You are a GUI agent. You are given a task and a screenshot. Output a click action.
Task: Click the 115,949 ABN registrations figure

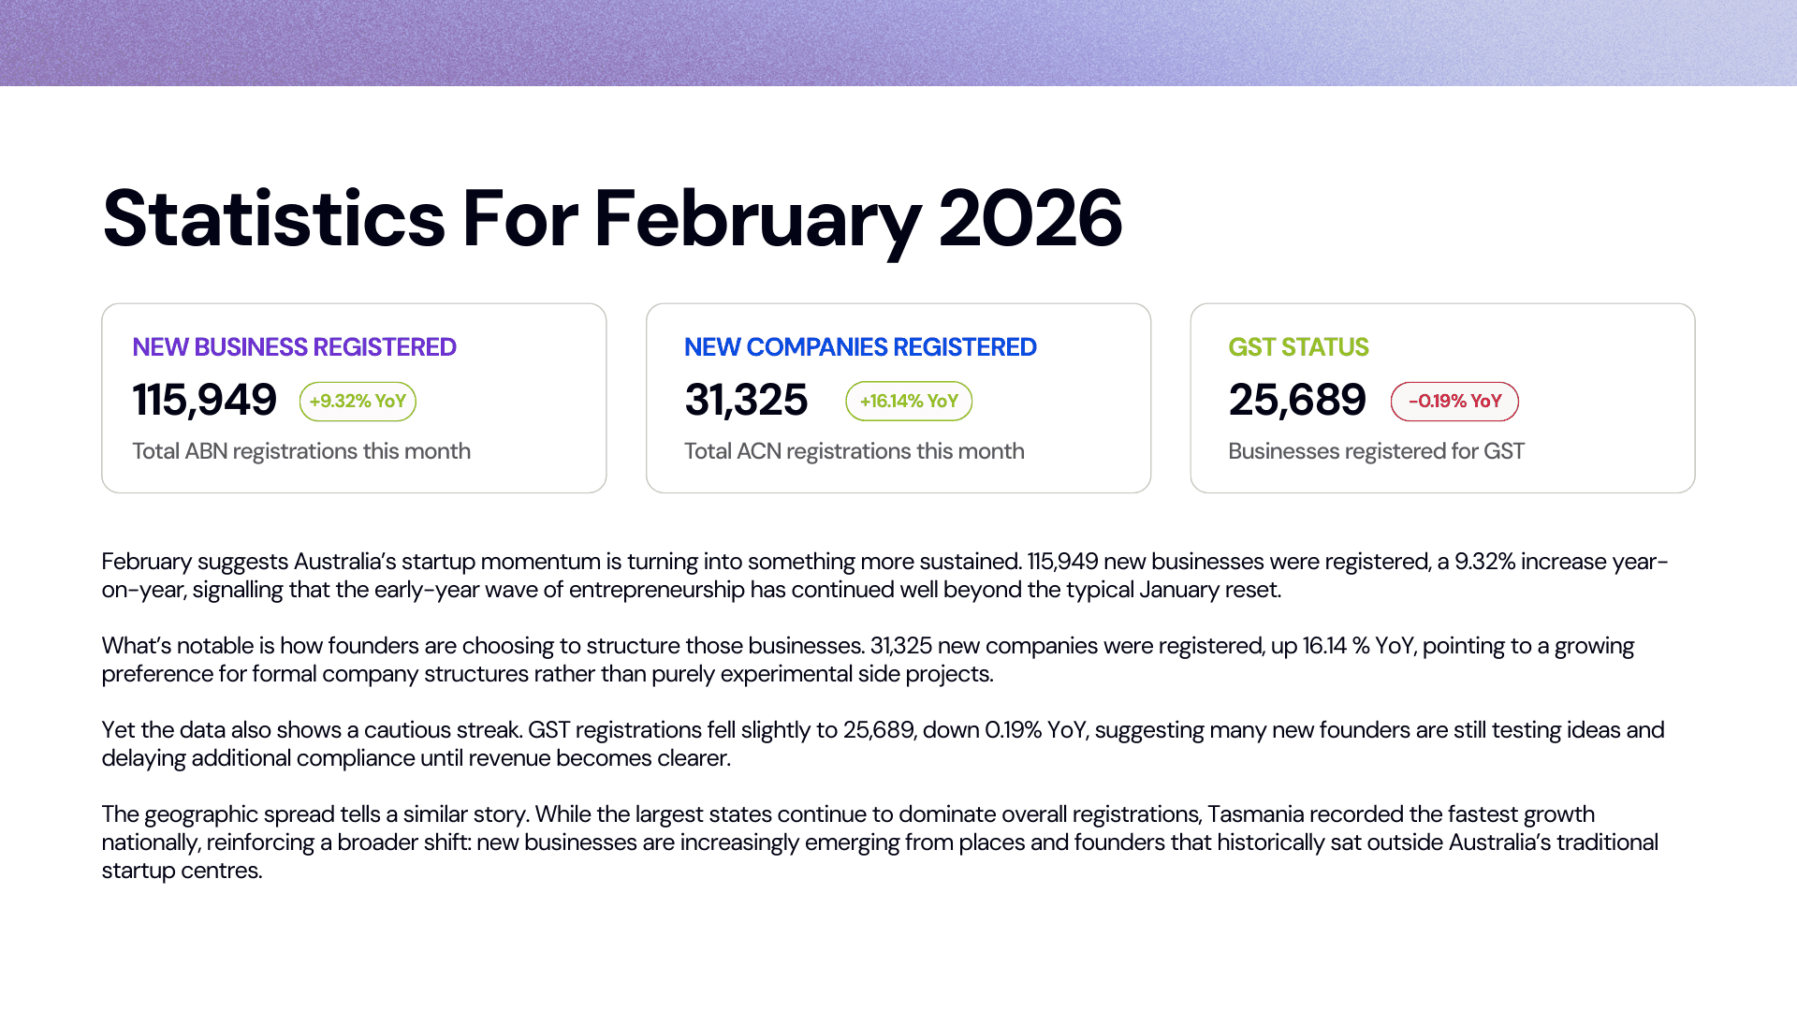pyautogui.click(x=204, y=401)
